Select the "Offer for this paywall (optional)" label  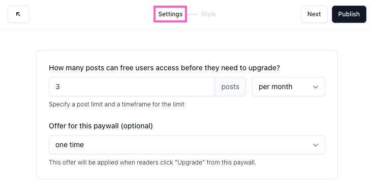101,126
